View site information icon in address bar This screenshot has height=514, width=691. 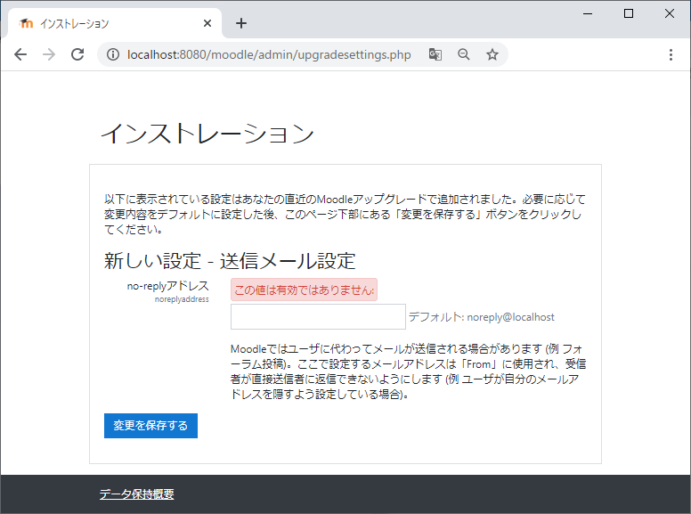click(113, 54)
